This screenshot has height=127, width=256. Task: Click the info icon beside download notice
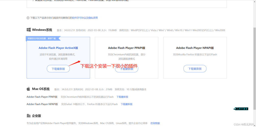28,18
